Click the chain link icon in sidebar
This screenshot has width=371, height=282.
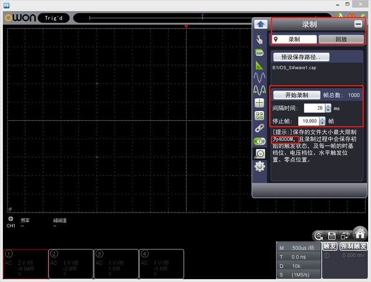(259, 128)
